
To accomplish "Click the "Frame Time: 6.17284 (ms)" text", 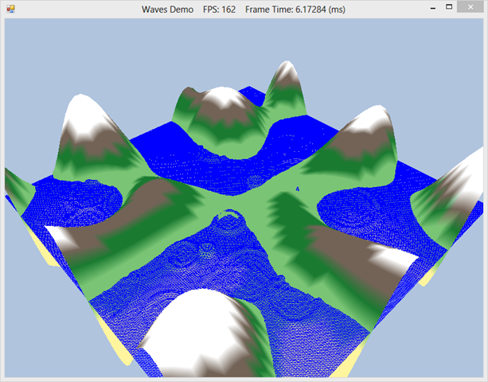I will click(x=295, y=10).
